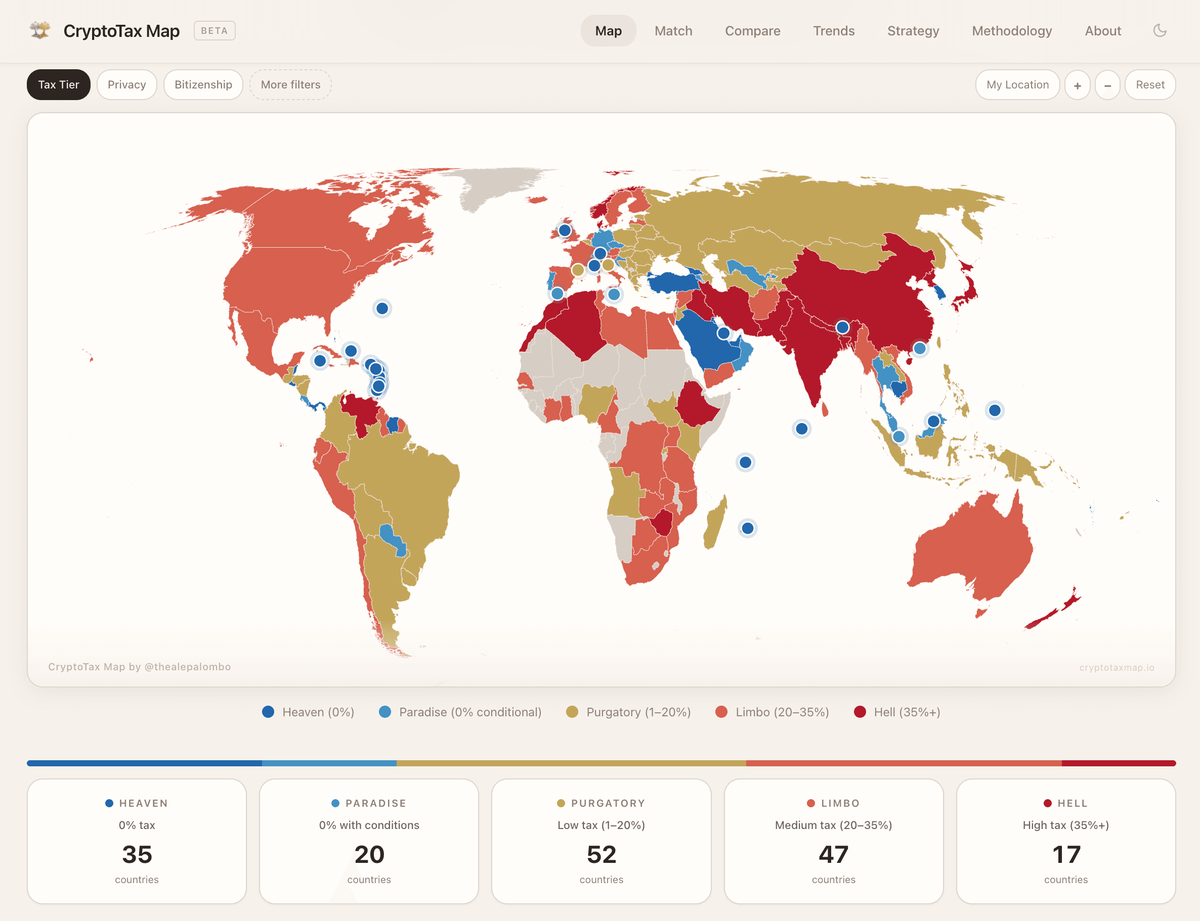Image resolution: width=1200 pixels, height=921 pixels.
Task: Enable the Privacy filter
Action: click(x=127, y=85)
